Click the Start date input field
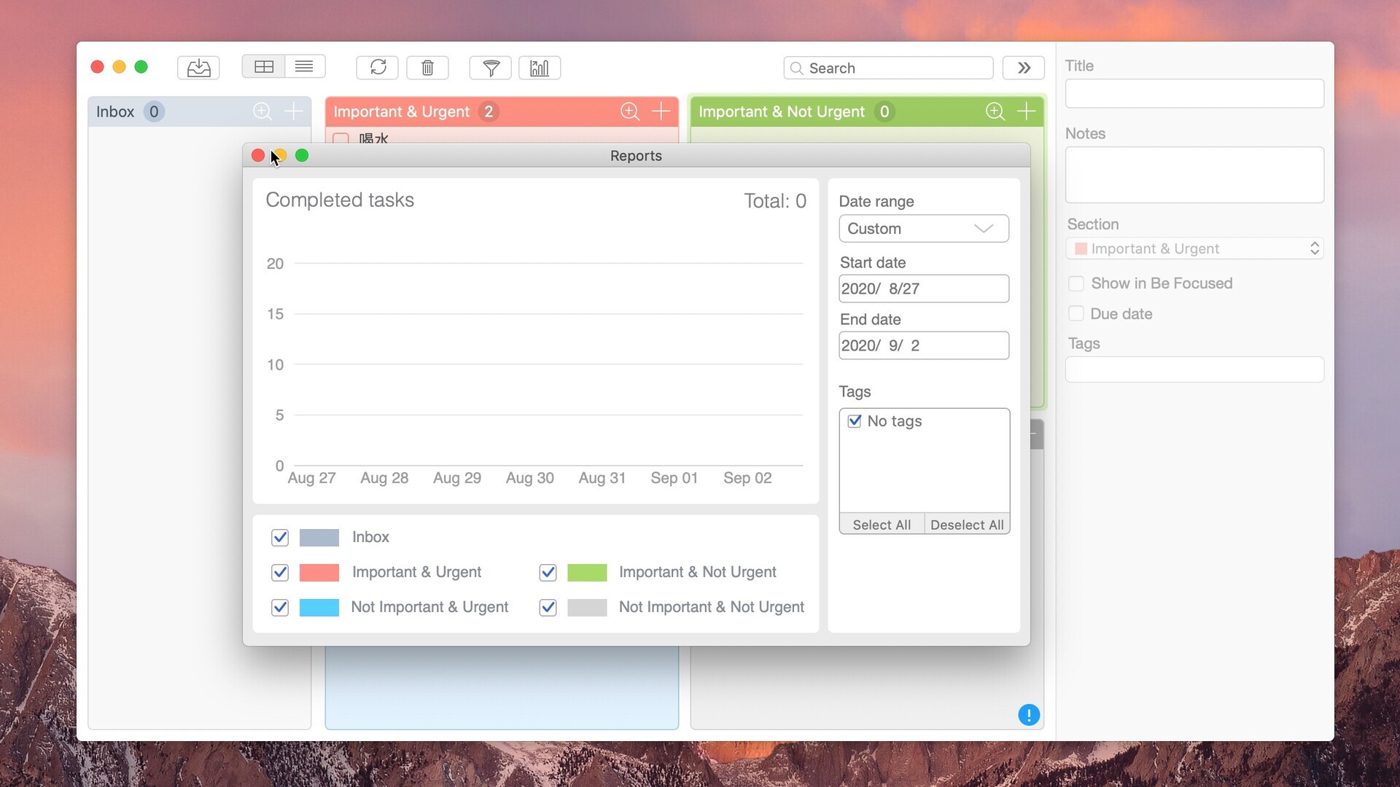Image resolution: width=1400 pixels, height=787 pixels. coord(923,289)
